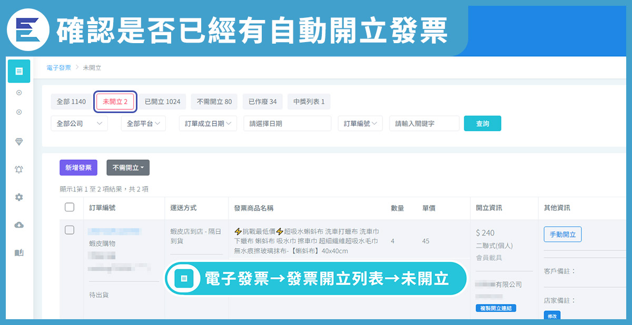Toggle the select-all checkbox in table header

(x=70, y=207)
